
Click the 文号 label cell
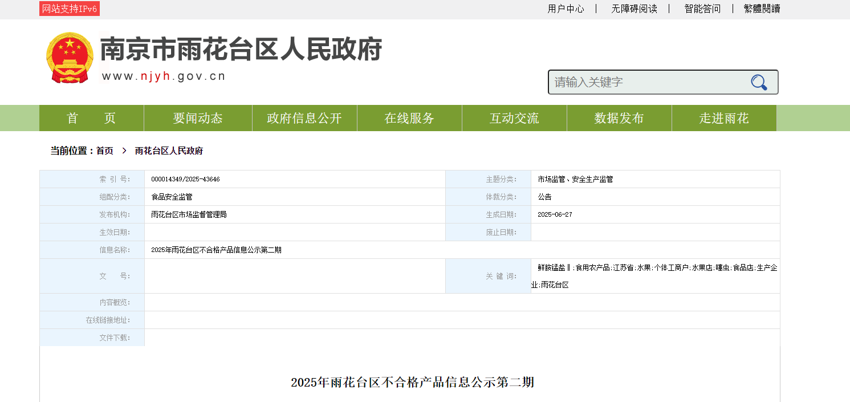pos(92,276)
